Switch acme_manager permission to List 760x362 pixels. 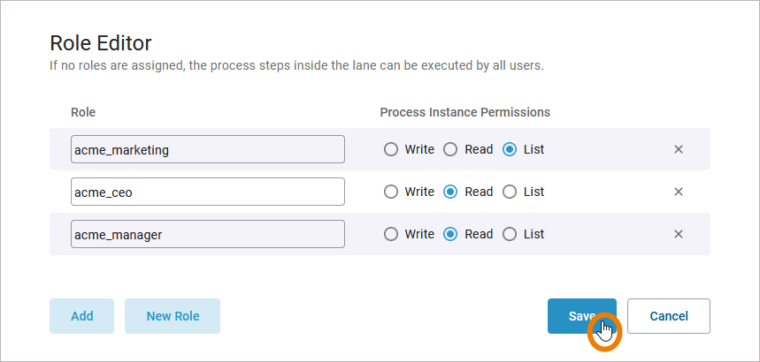click(510, 234)
